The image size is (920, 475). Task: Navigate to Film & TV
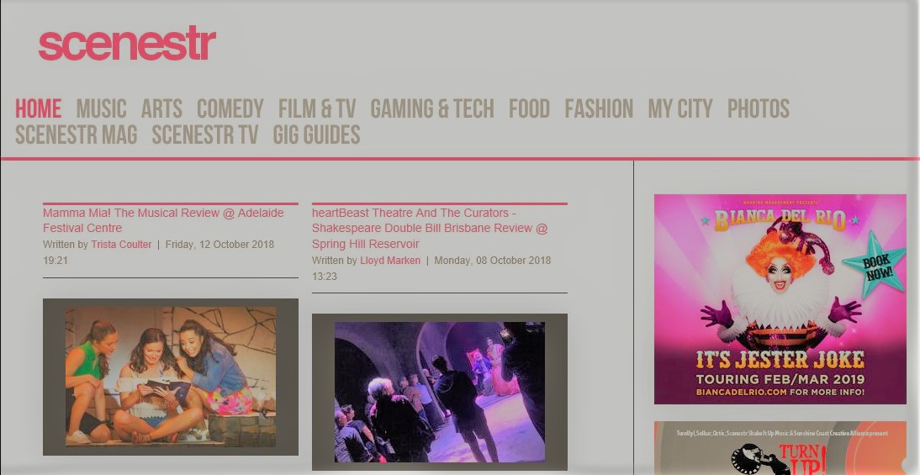coord(317,109)
